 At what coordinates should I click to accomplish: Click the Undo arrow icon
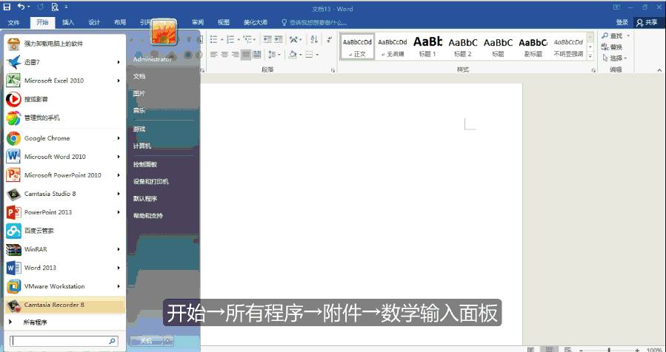coord(21,7)
